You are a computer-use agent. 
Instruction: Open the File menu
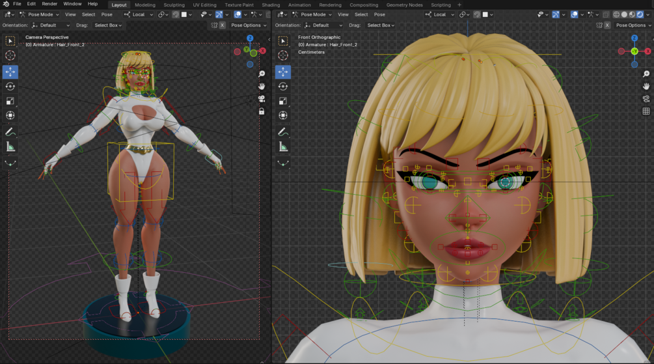17,4
